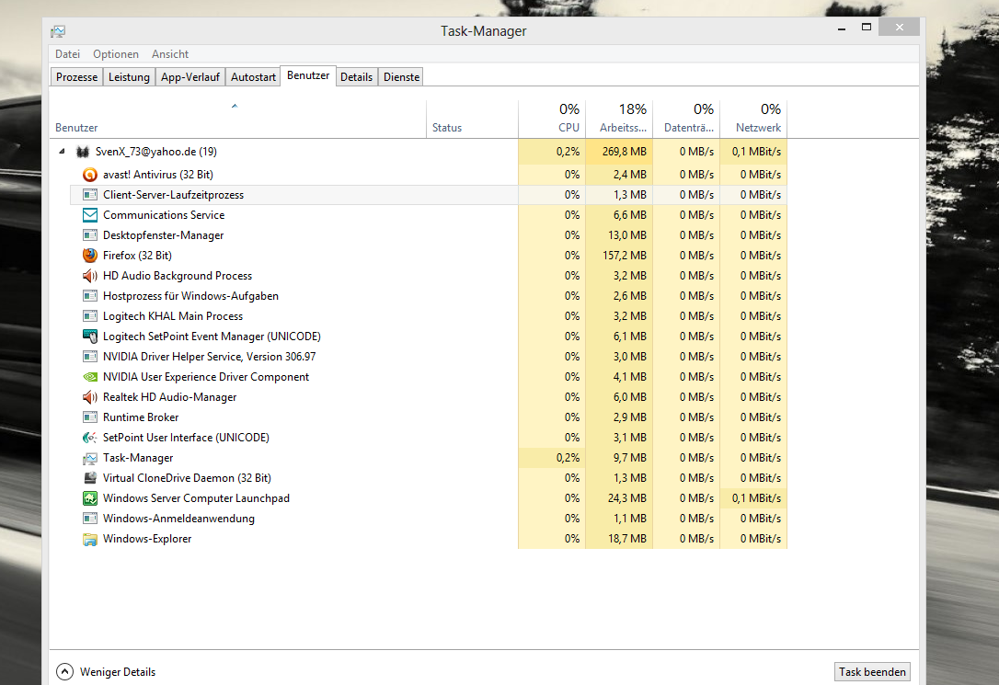This screenshot has height=685, width=999.
Task: Click the Client-Server-Laufzeitprozess icon
Action: coord(90,195)
